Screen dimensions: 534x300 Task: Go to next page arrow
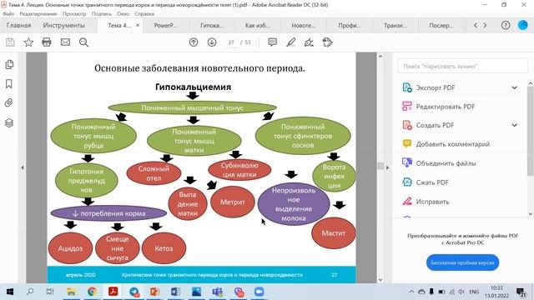coord(212,42)
